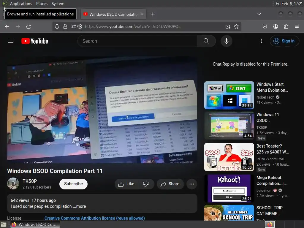Open the Pocket save icon
Image resolution: width=304 pixels, height=228 pixels.
[265, 26]
